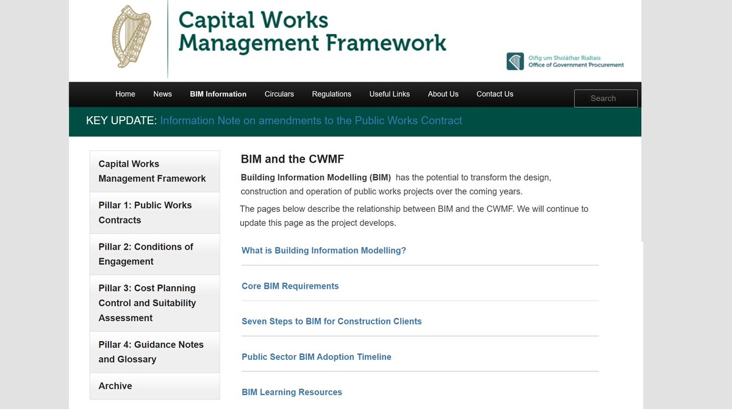Open Pillar 4: Guidance Notes and Glossary

(155, 352)
